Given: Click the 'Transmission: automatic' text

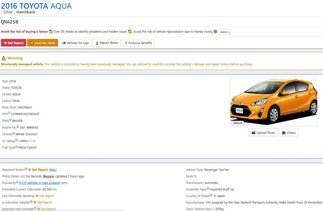Looking at the screenshot, I should [202, 183].
